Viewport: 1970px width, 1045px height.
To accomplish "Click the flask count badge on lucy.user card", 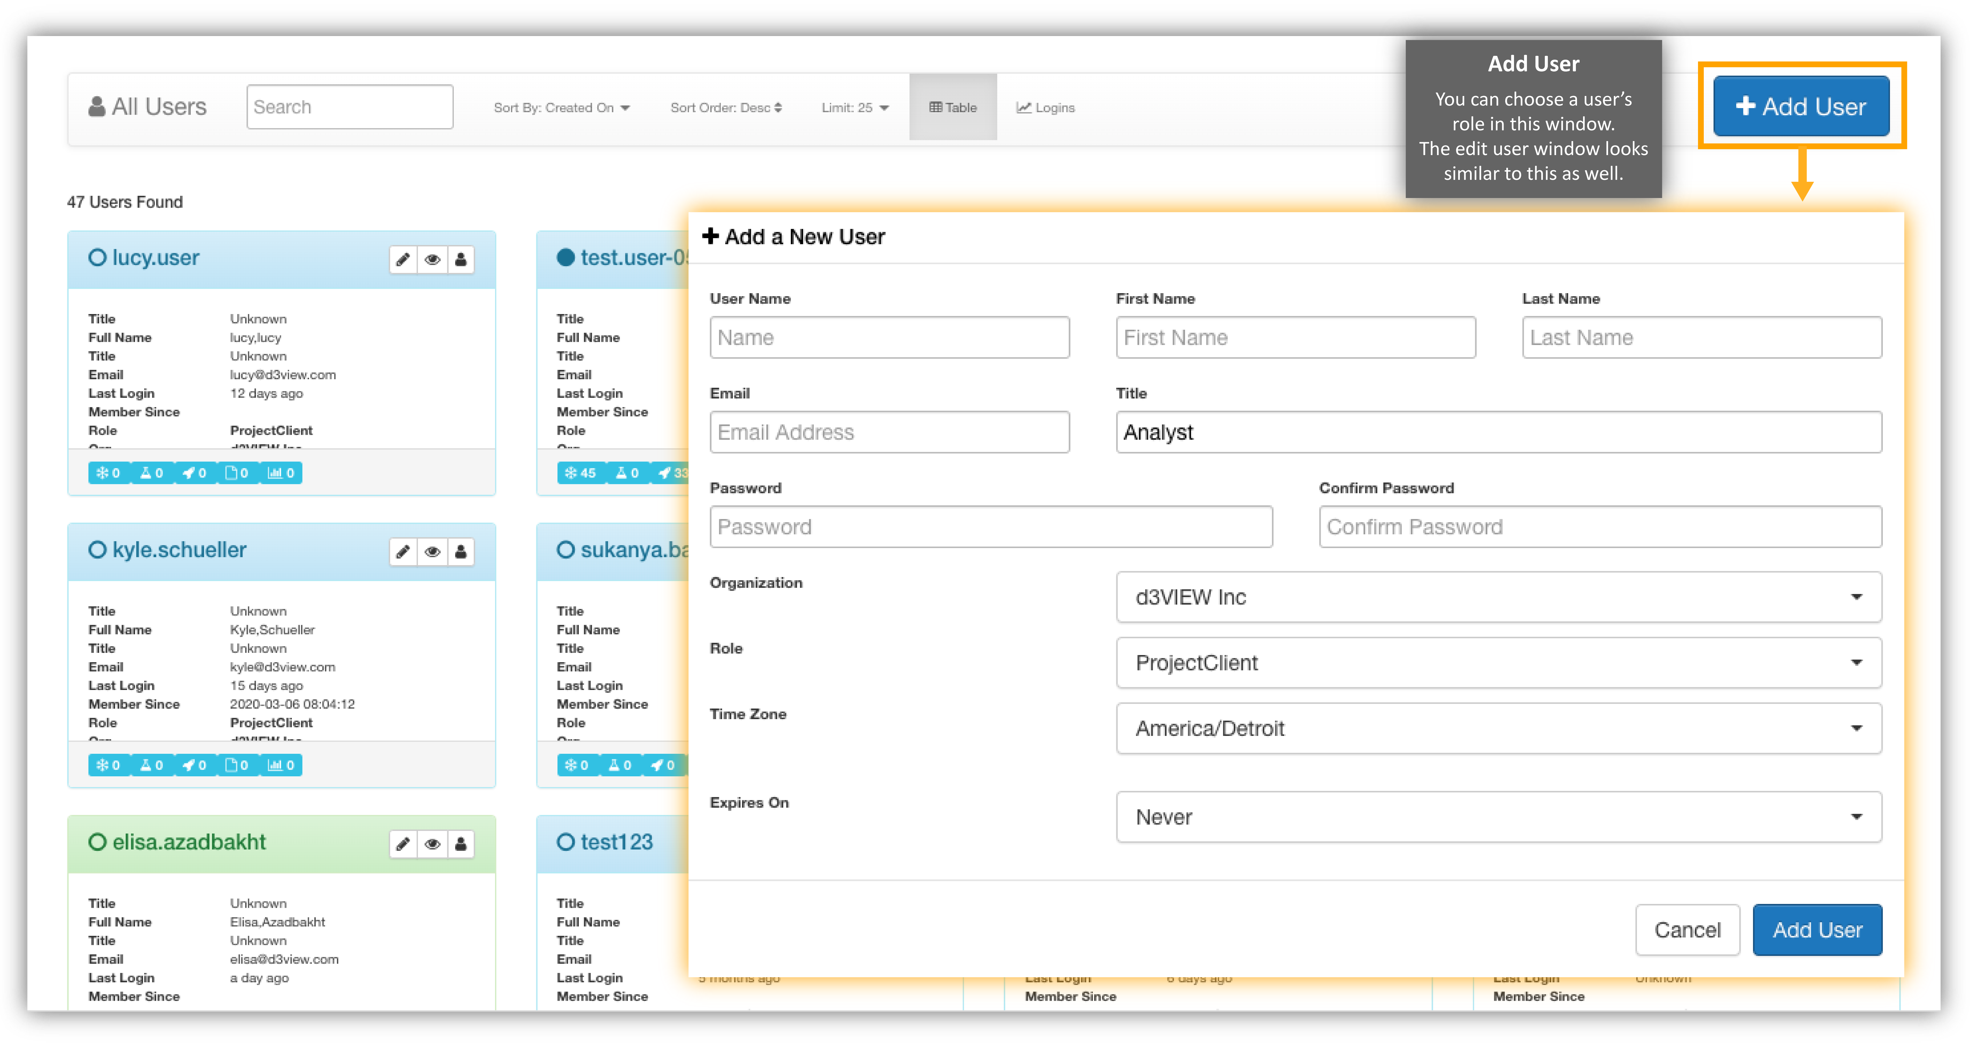I will (152, 473).
